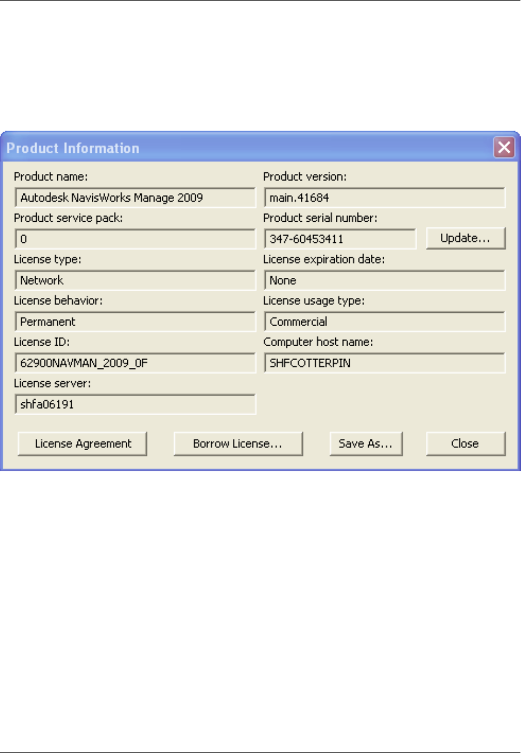
Task: Click the "License behavior:" label
Action: tap(58, 301)
